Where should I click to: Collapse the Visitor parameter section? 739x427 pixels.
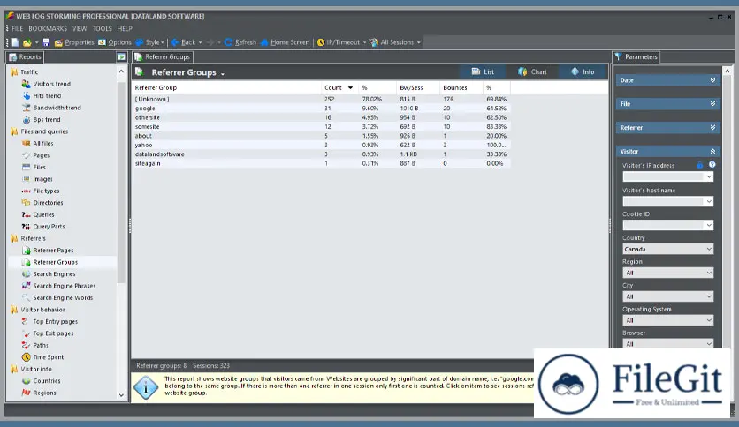click(x=667, y=152)
